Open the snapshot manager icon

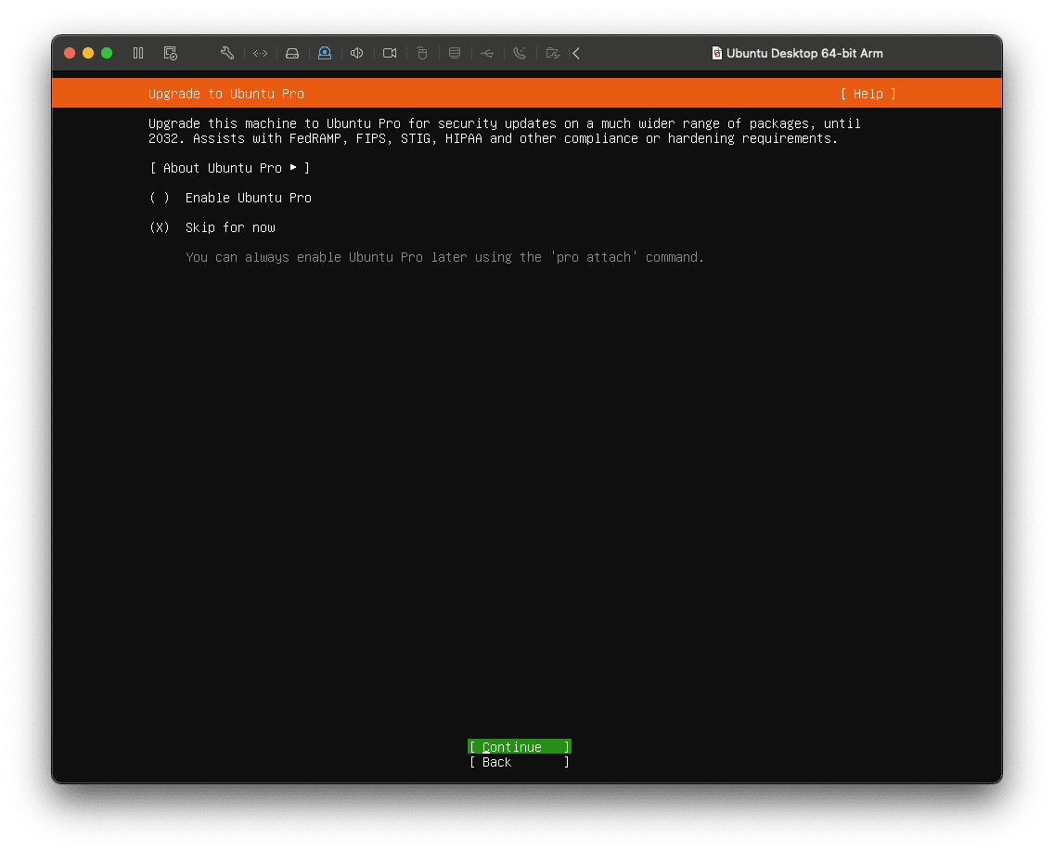tap(170, 53)
